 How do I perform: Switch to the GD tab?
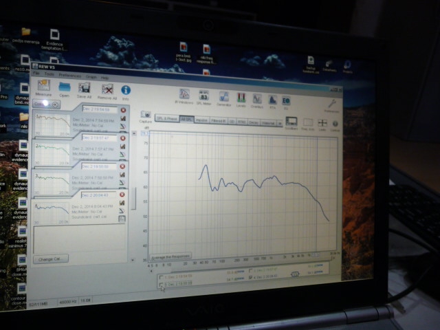232,122
